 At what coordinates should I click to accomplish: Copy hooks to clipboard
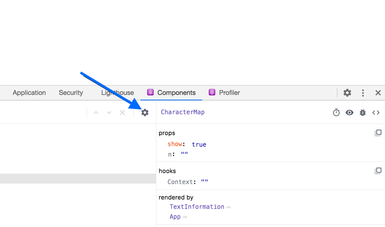[378, 171]
